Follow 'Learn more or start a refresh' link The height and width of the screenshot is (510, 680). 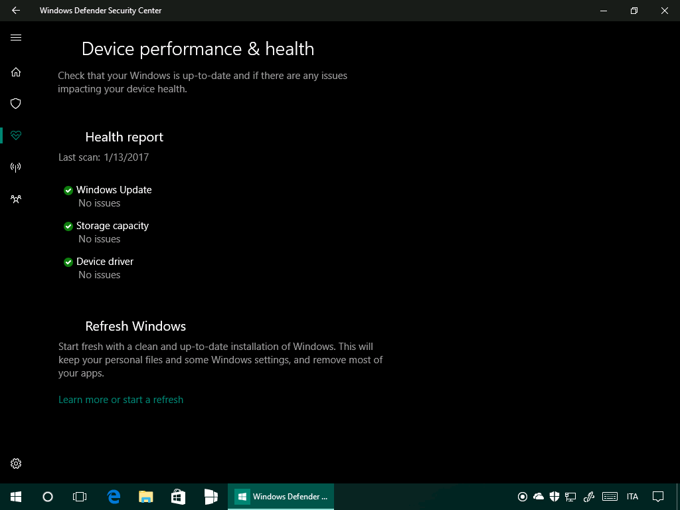click(x=121, y=399)
